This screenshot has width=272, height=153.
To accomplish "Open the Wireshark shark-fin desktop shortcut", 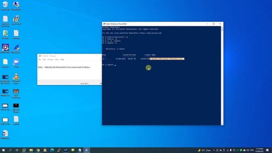I will tap(16, 49).
